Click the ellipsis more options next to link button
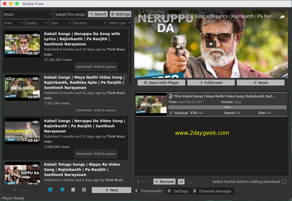 190,182
